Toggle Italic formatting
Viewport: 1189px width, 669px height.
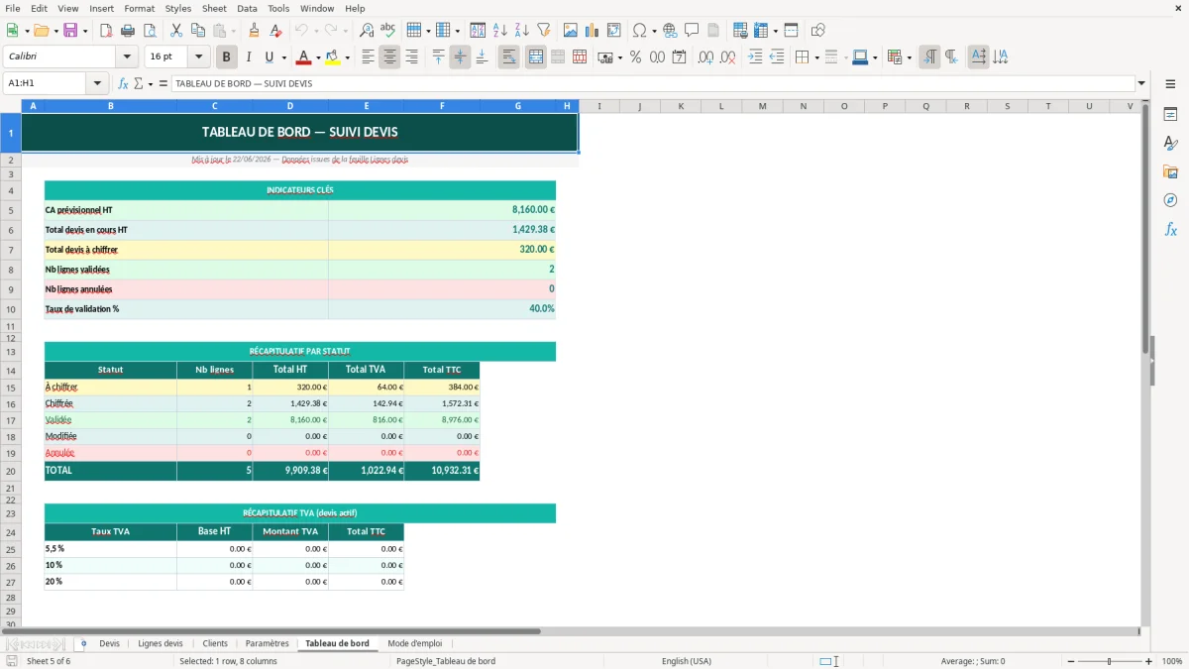[x=248, y=57]
